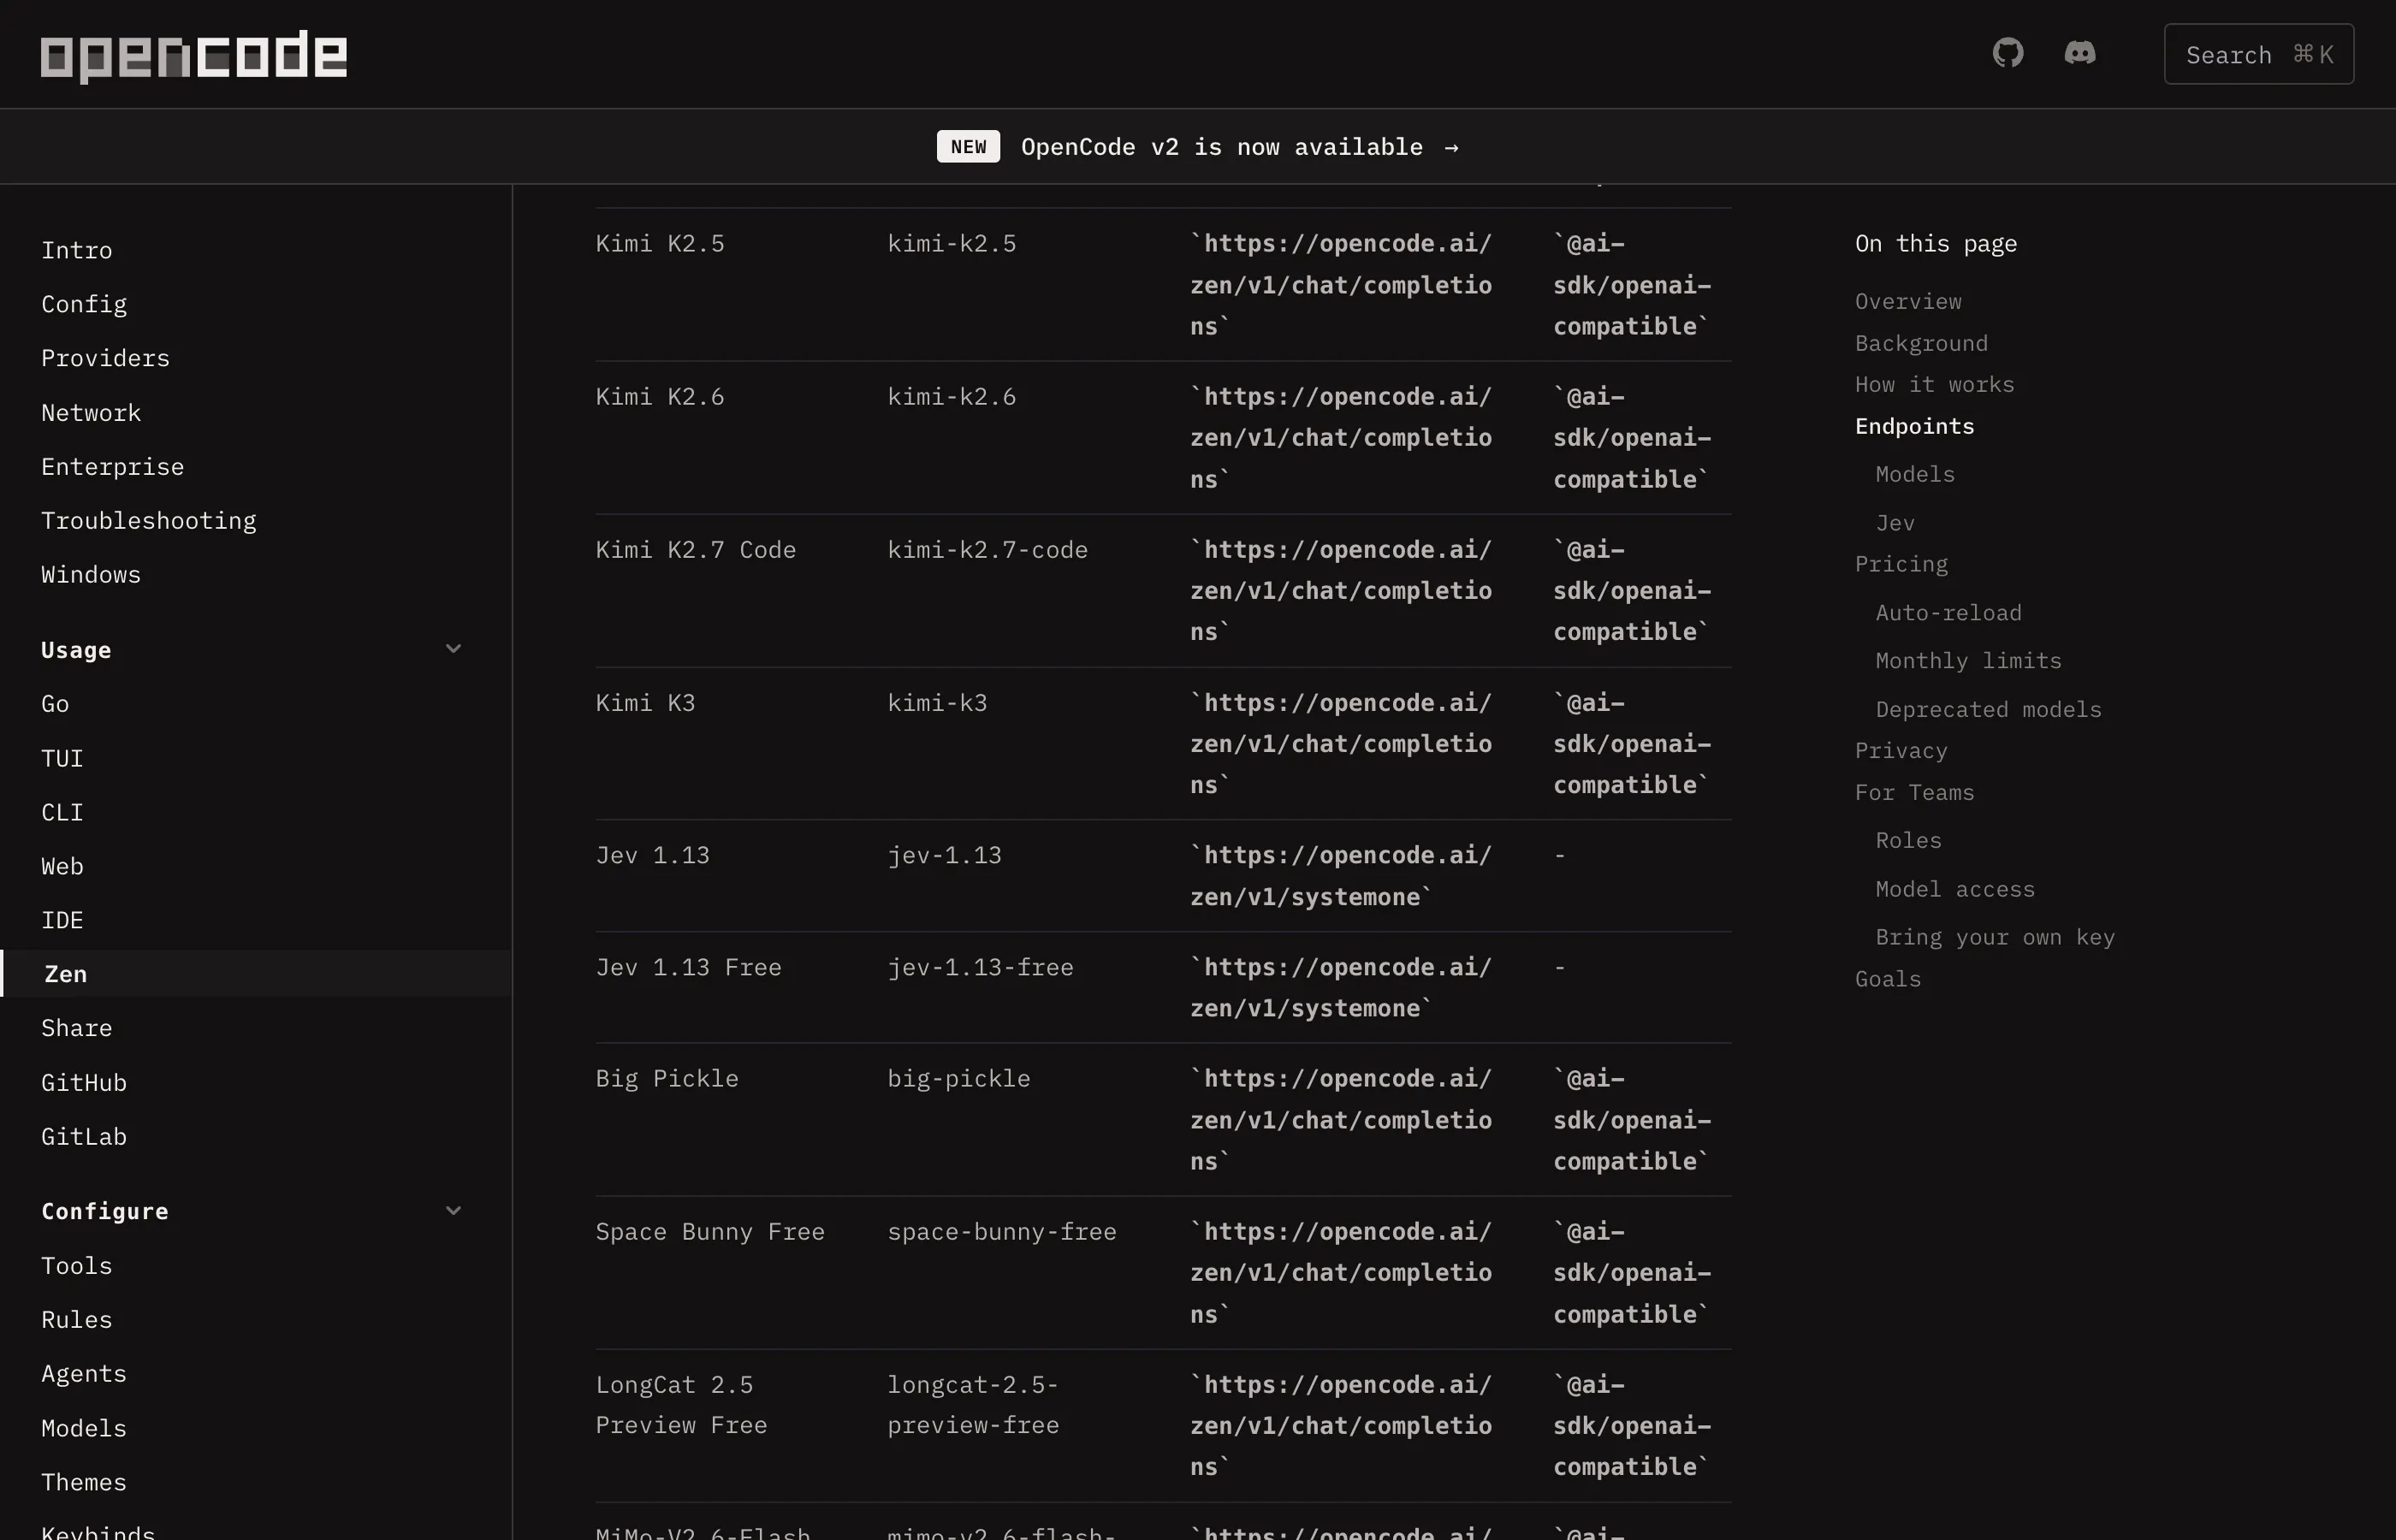Click the SDK package in Kimi K3 row
The height and width of the screenshot is (1540, 2396).
click(x=1632, y=744)
